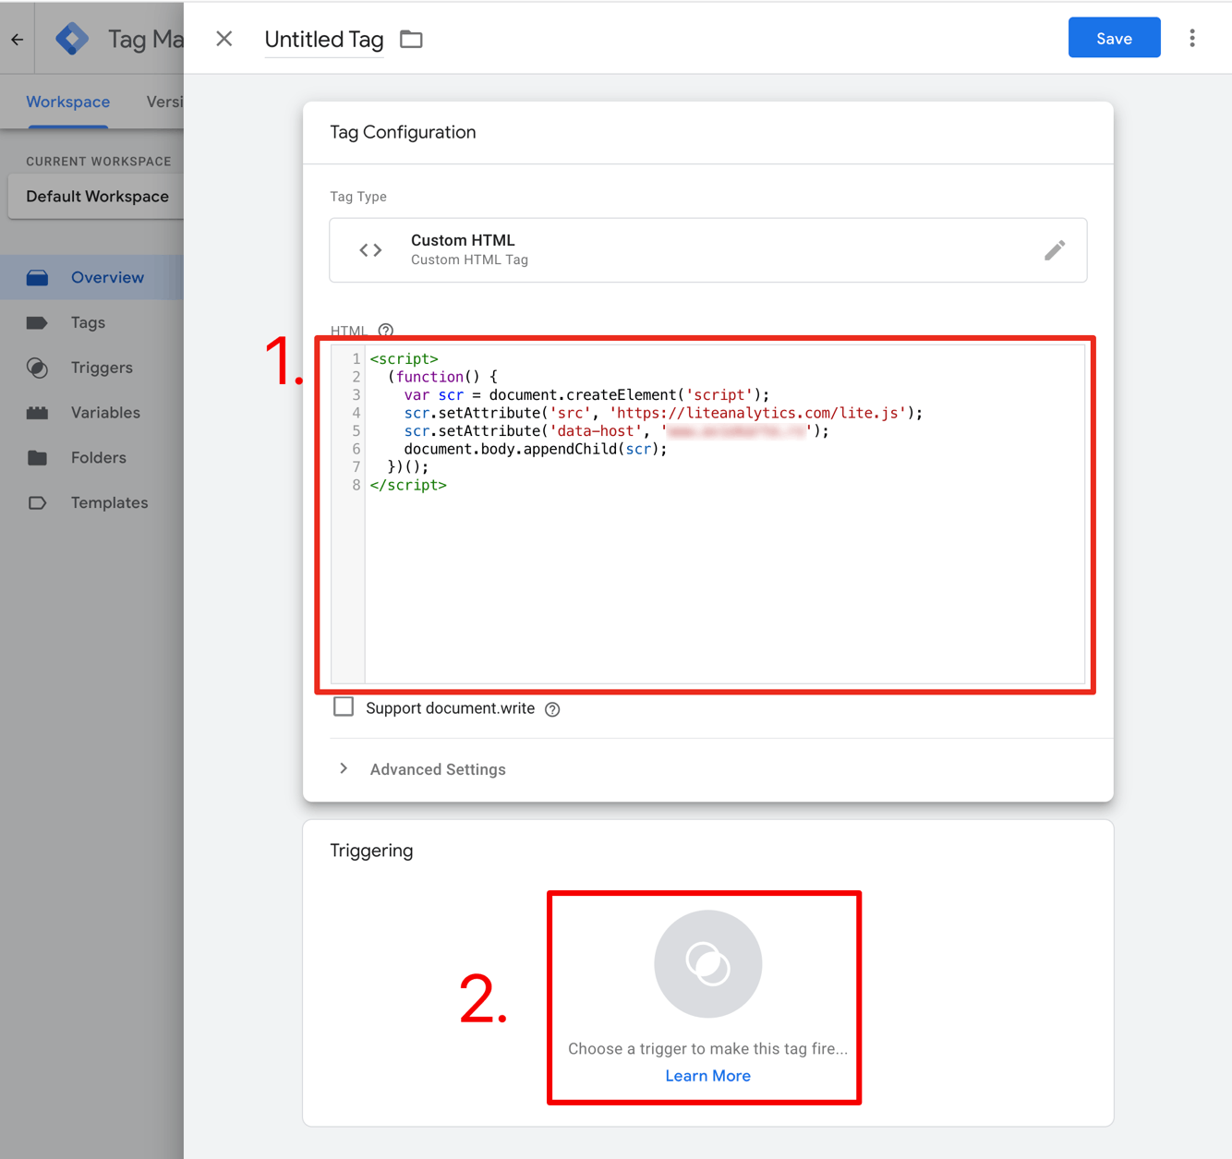This screenshot has height=1159, width=1232.
Task: Click the back arrow icon
Action: point(17,39)
